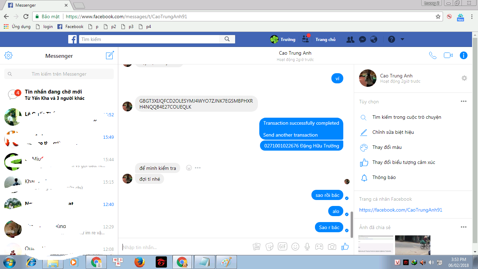Viewport: 478px width, 269px height.
Task: Click the '0271001022676 Đặng Hữu Trường' message
Action: tap(302, 146)
